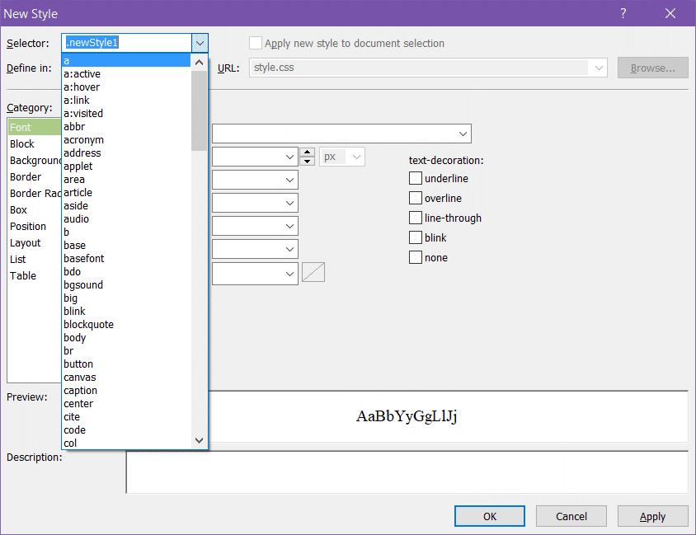
Task: Enable the underline text-decoration checkbox
Action: 416,179
